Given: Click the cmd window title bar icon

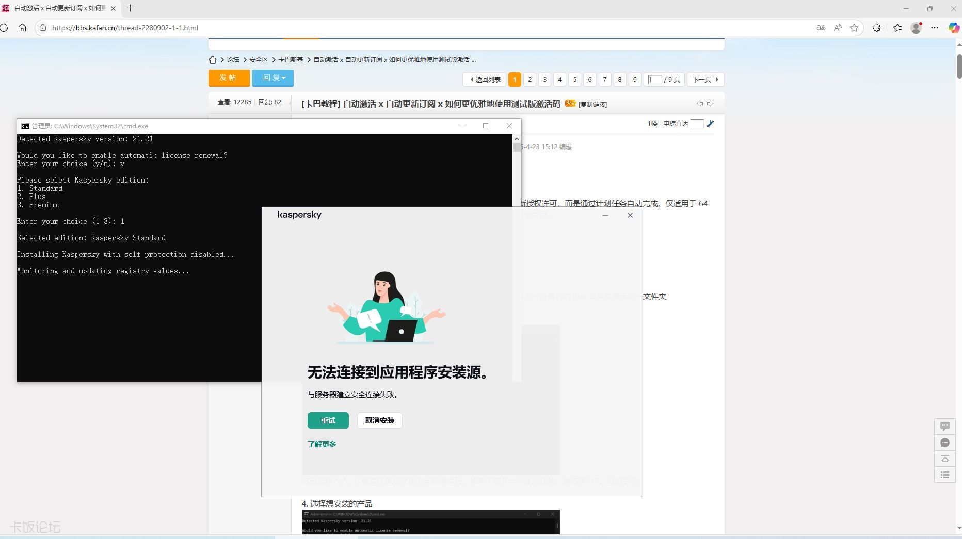Looking at the screenshot, I should [x=25, y=126].
